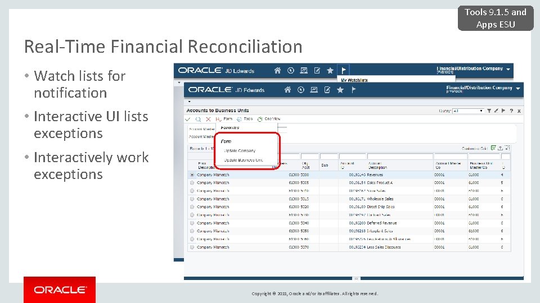The width and height of the screenshot is (540, 303).
Task: Open star Favorites icon in back window header
Action: (x=330, y=71)
